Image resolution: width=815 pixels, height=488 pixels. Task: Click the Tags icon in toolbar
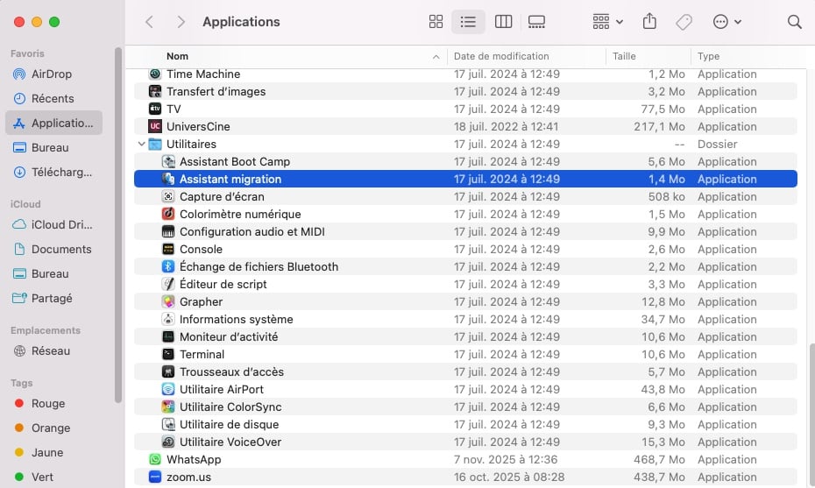pos(684,22)
